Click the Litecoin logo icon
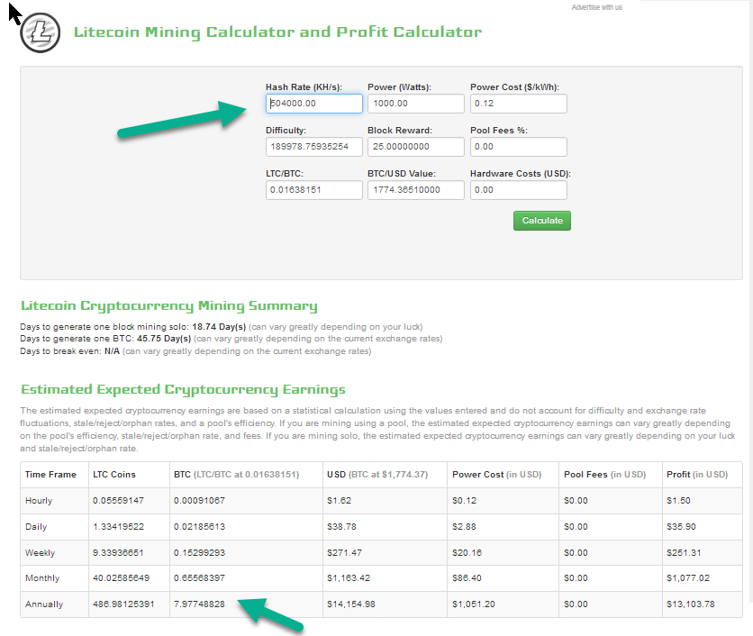 tap(41, 32)
